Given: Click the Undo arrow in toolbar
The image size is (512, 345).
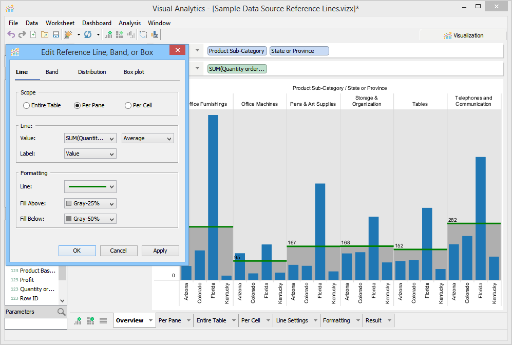Looking at the screenshot, I should (x=11, y=34).
